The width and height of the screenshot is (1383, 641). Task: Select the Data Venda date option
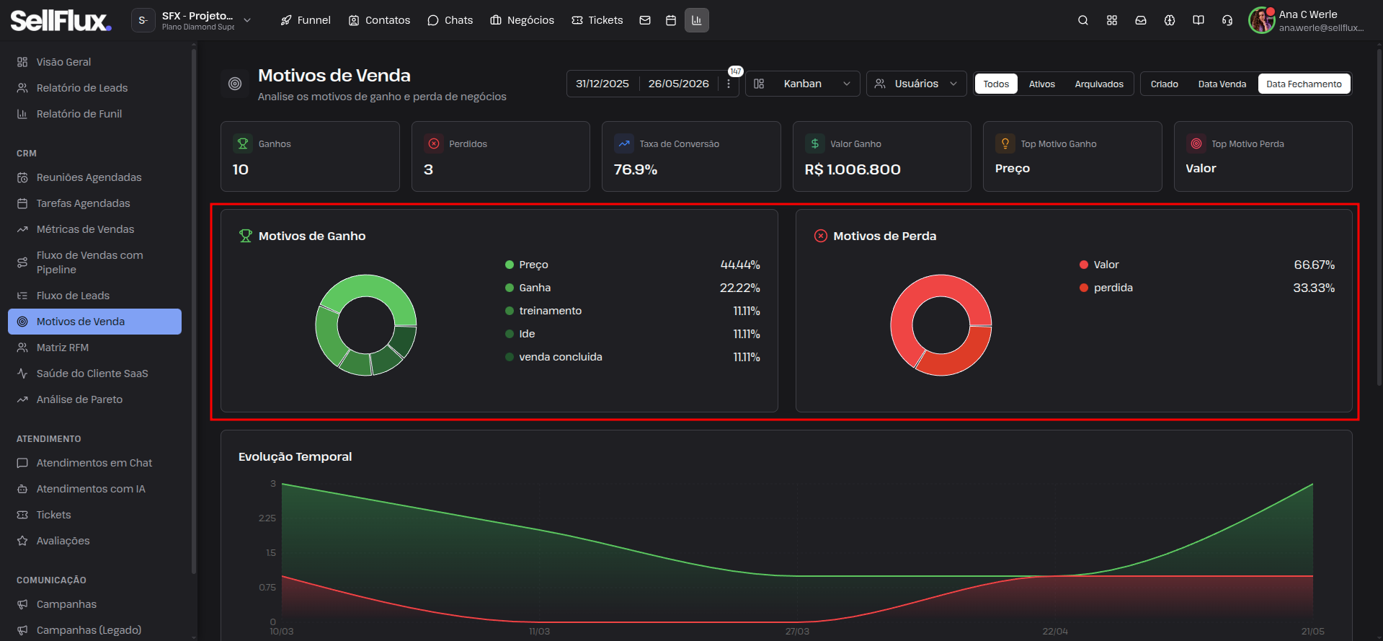[x=1222, y=84]
